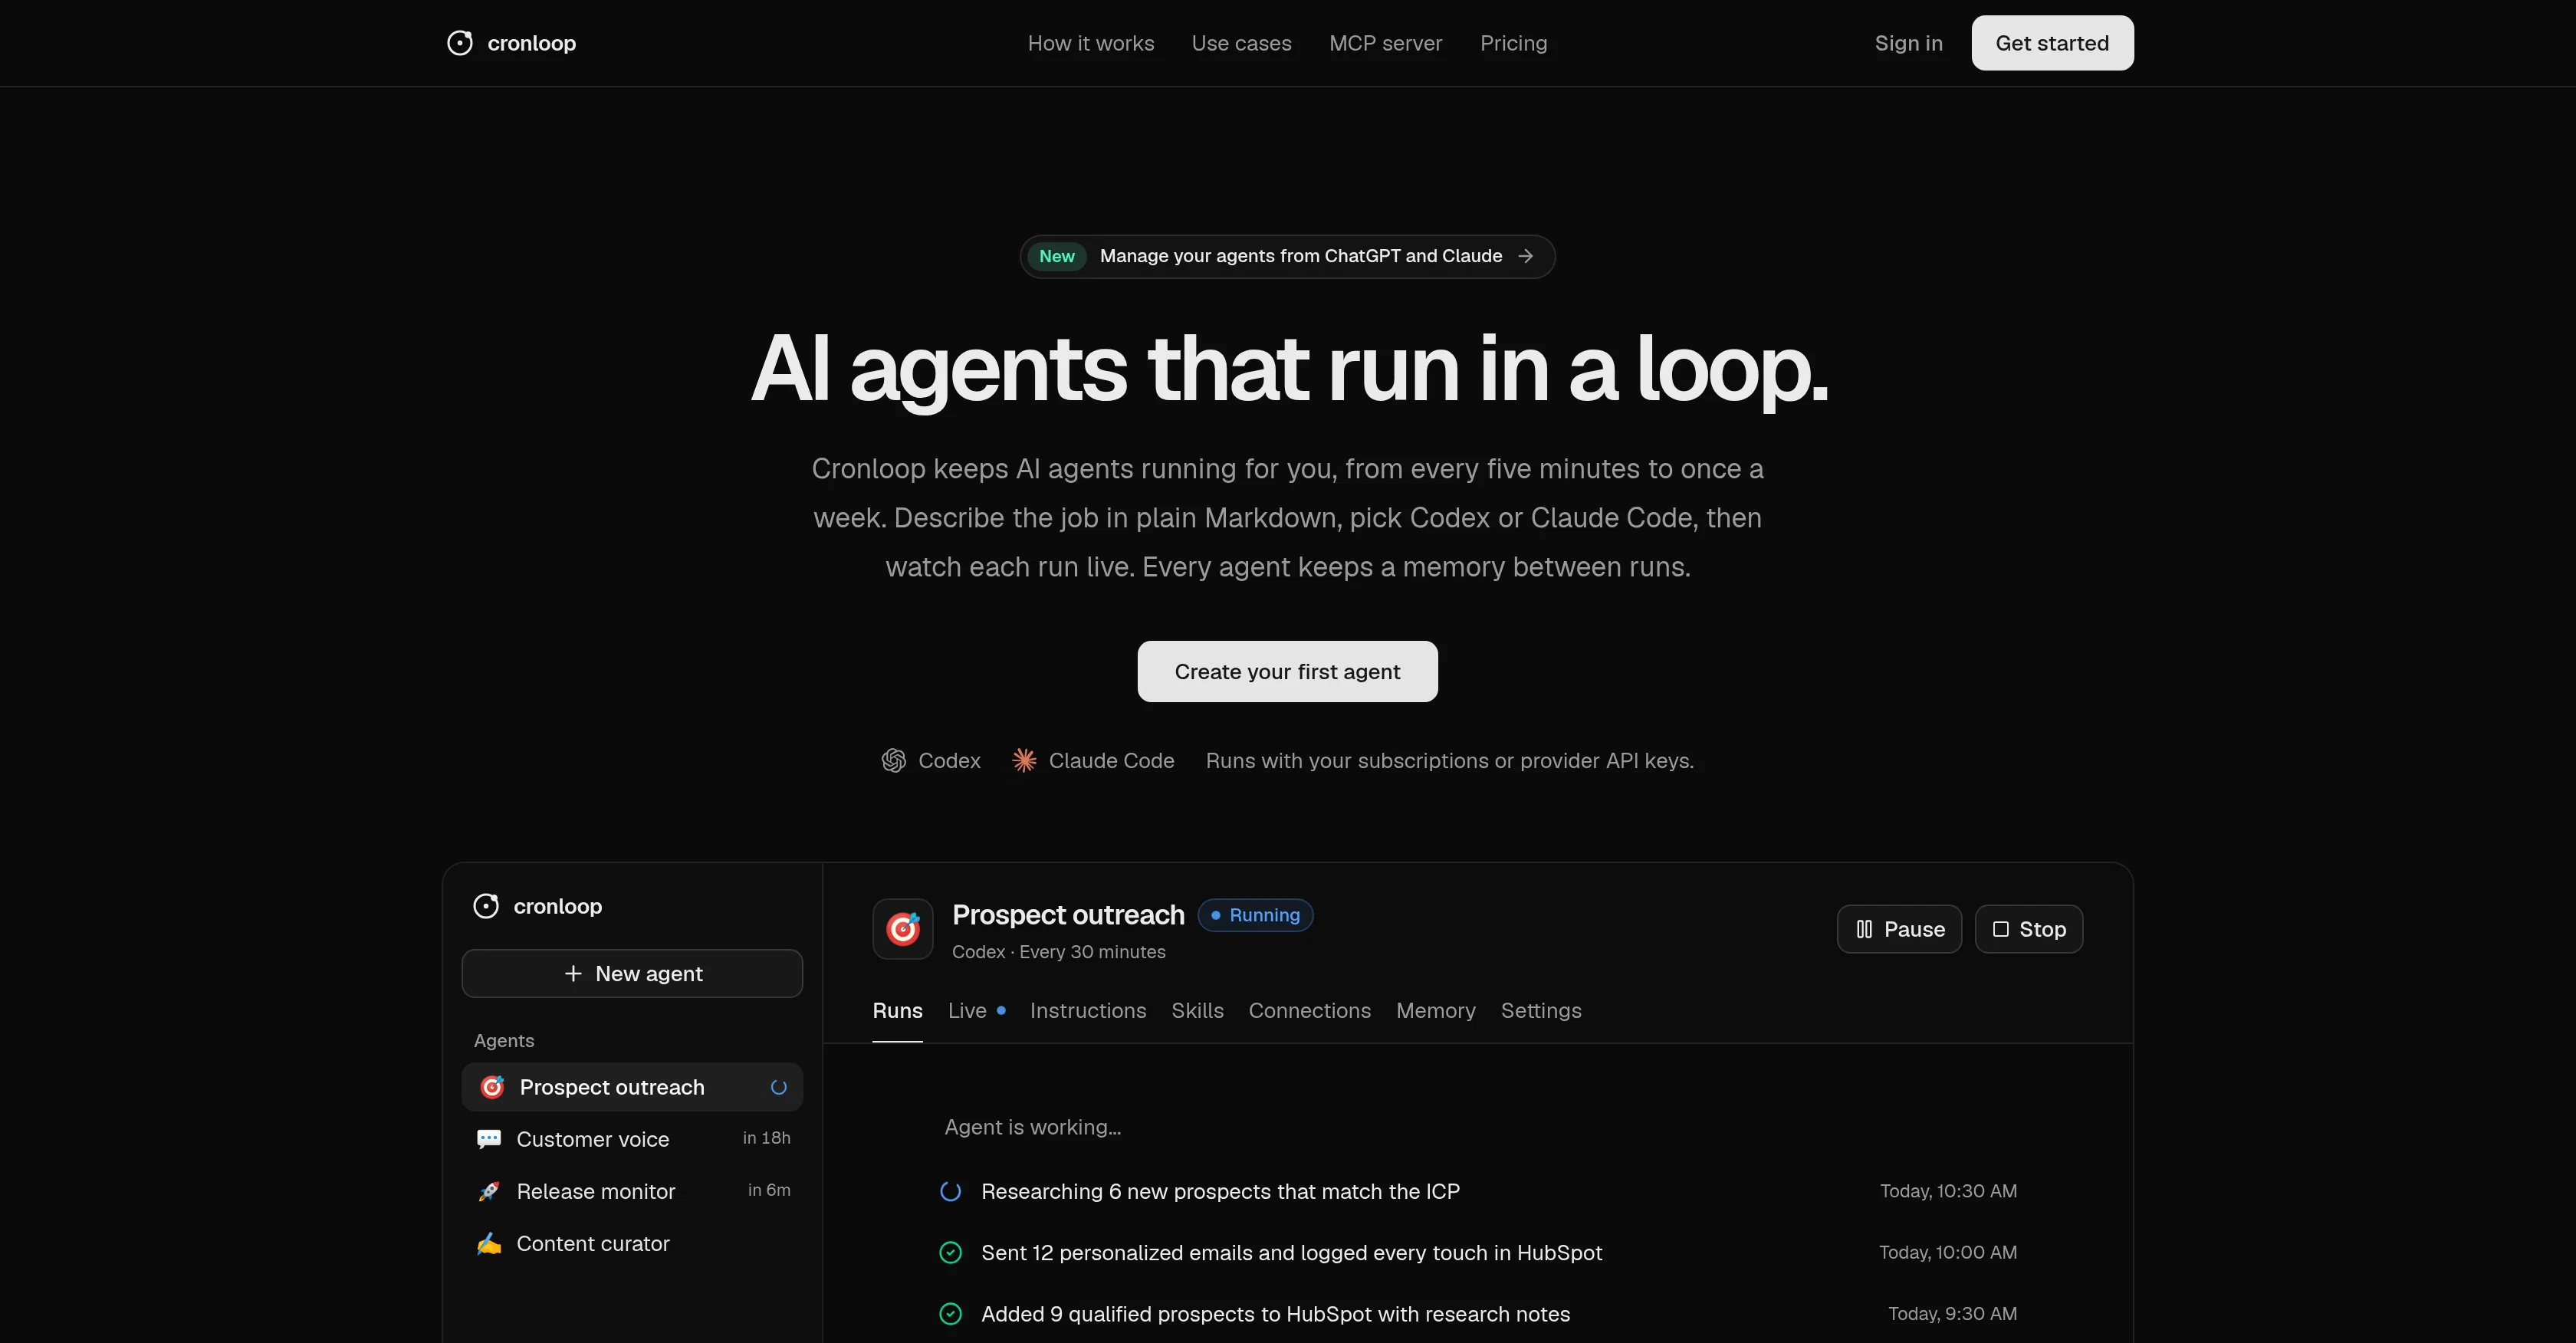Click the Running status badge
The image size is (2576, 1343).
click(x=1255, y=915)
